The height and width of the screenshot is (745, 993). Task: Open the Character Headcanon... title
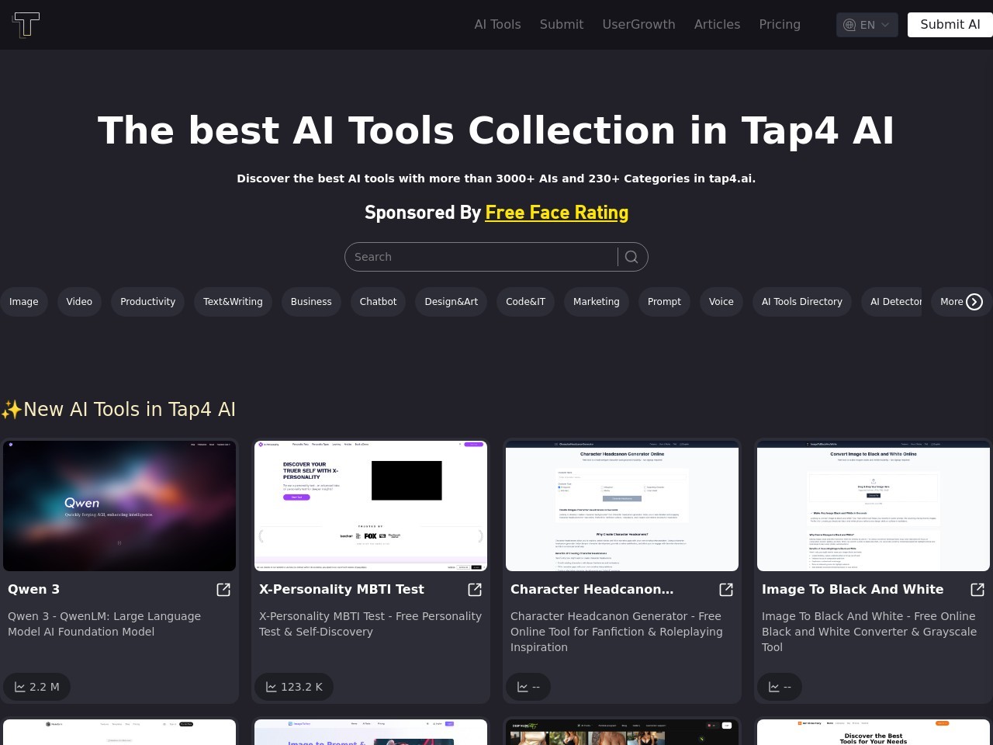pyautogui.click(x=592, y=589)
